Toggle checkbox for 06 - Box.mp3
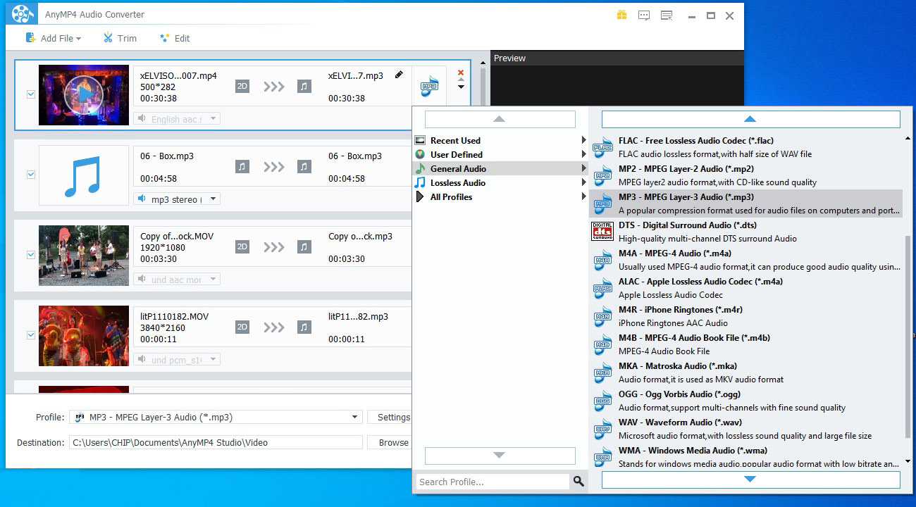 pos(31,175)
